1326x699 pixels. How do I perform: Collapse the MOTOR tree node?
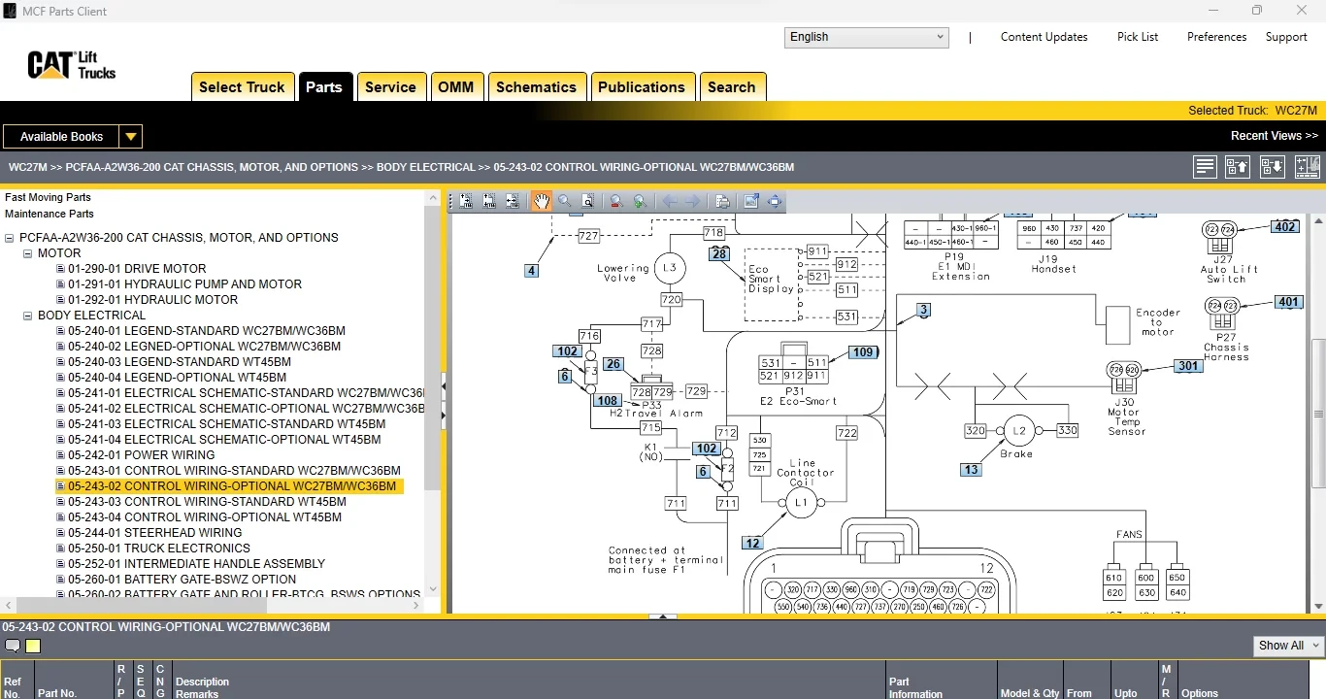28,253
